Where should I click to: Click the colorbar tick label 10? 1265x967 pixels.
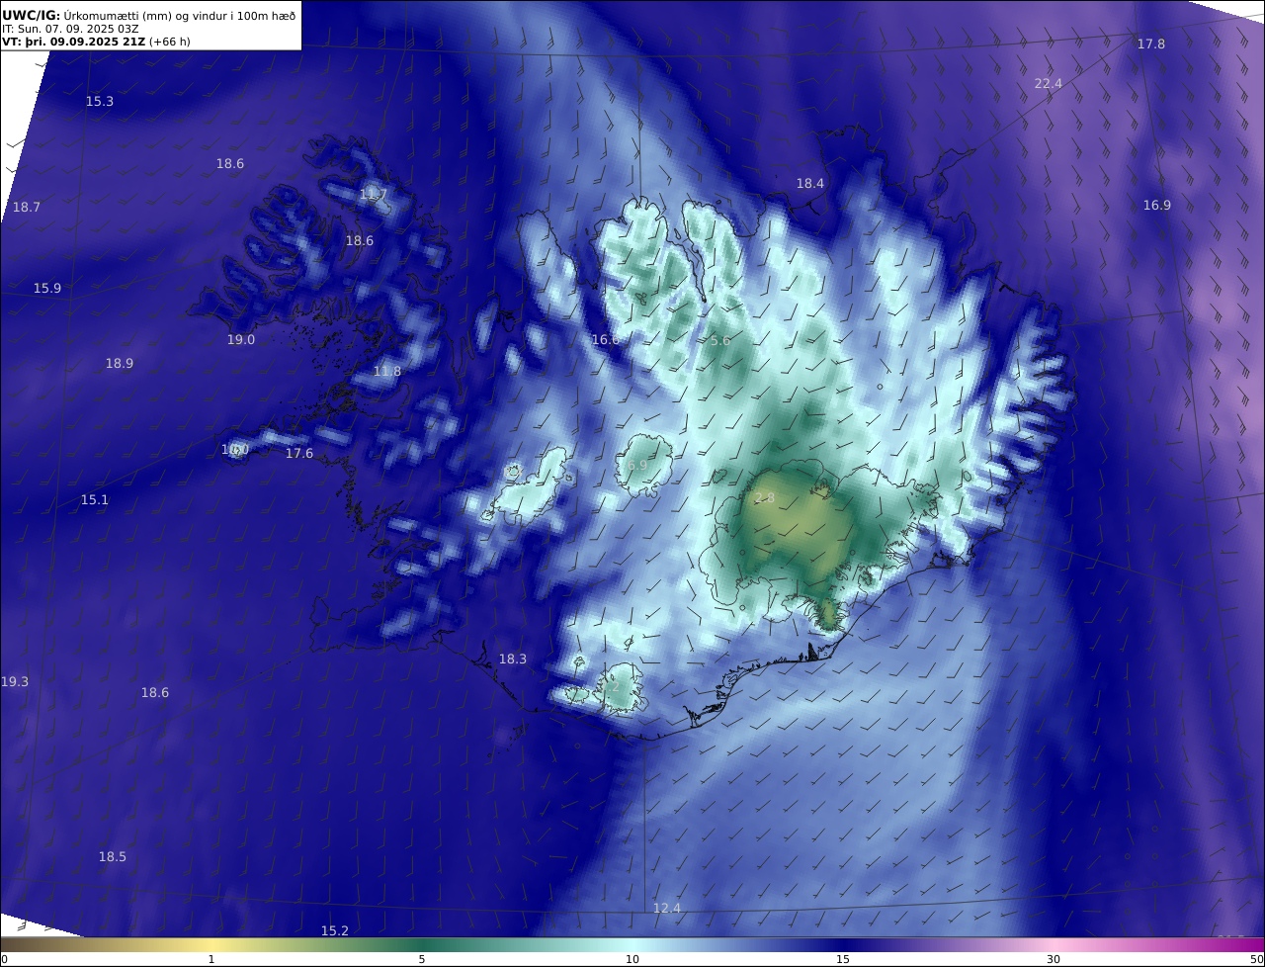pos(632,959)
